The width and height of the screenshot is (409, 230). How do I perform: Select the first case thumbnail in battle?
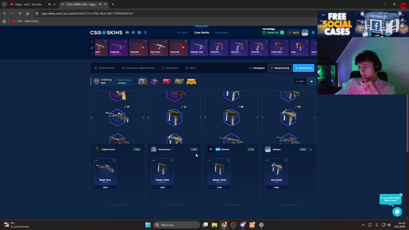[143, 81]
